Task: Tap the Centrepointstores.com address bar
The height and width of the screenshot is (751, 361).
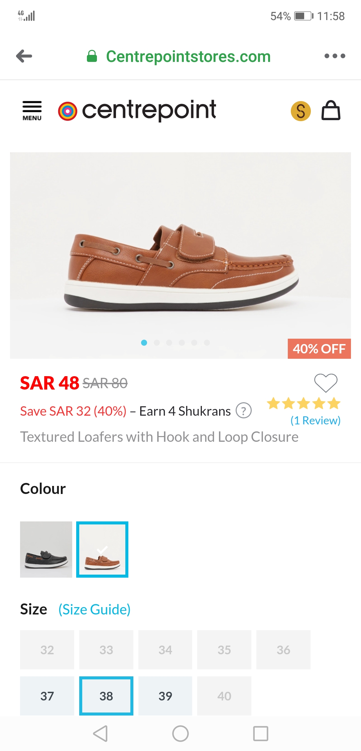Action: point(188,56)
